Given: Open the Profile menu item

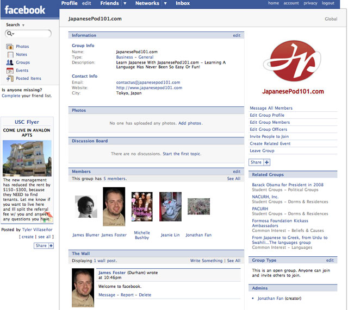Looking at the screenshot, I should [x=69, y=3].
